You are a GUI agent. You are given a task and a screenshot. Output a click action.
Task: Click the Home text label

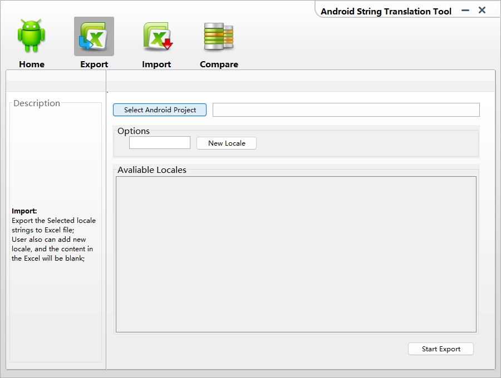point(32,64)
